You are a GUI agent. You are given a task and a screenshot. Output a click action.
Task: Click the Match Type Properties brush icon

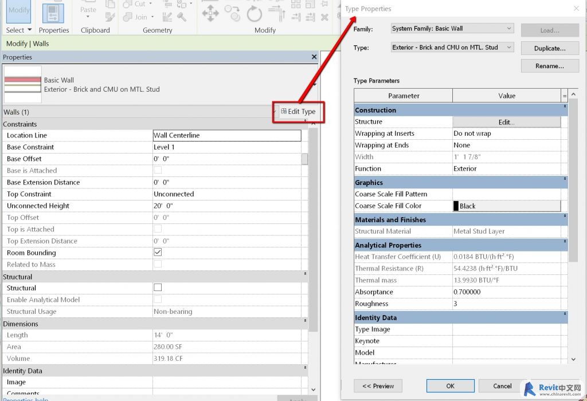[109, 17]
